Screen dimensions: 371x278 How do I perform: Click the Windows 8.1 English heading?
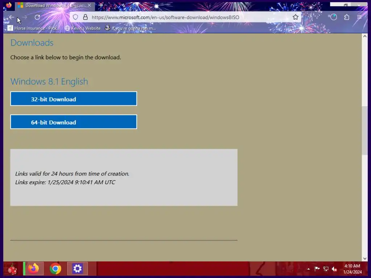click(49, 81)
